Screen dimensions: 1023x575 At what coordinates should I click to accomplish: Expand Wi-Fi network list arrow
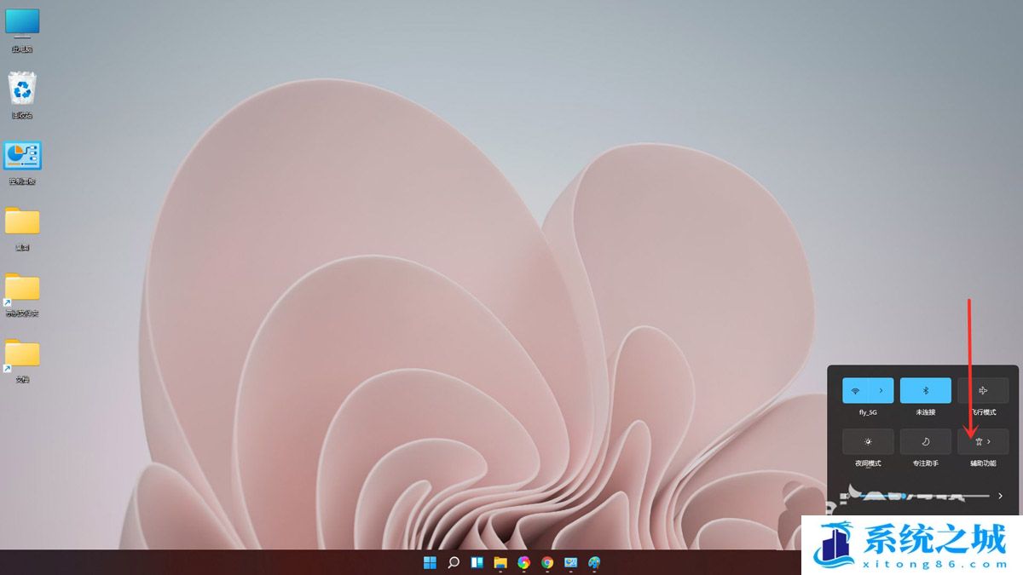click(x=881, y=390)
